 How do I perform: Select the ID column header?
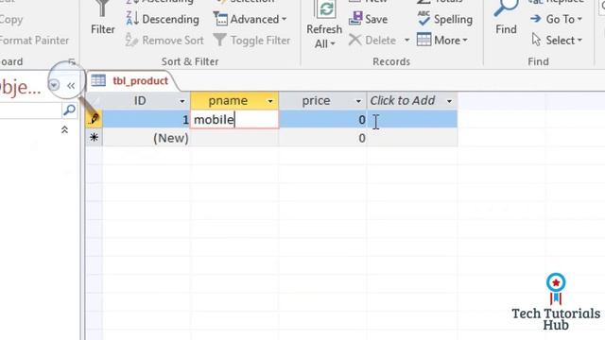pyautogui.click(x=140, y=101)
